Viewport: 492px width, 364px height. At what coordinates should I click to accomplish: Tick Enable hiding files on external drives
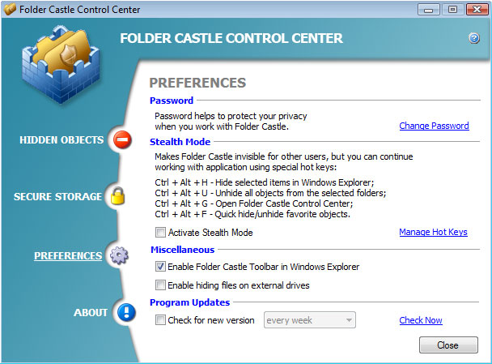(160, 285)
